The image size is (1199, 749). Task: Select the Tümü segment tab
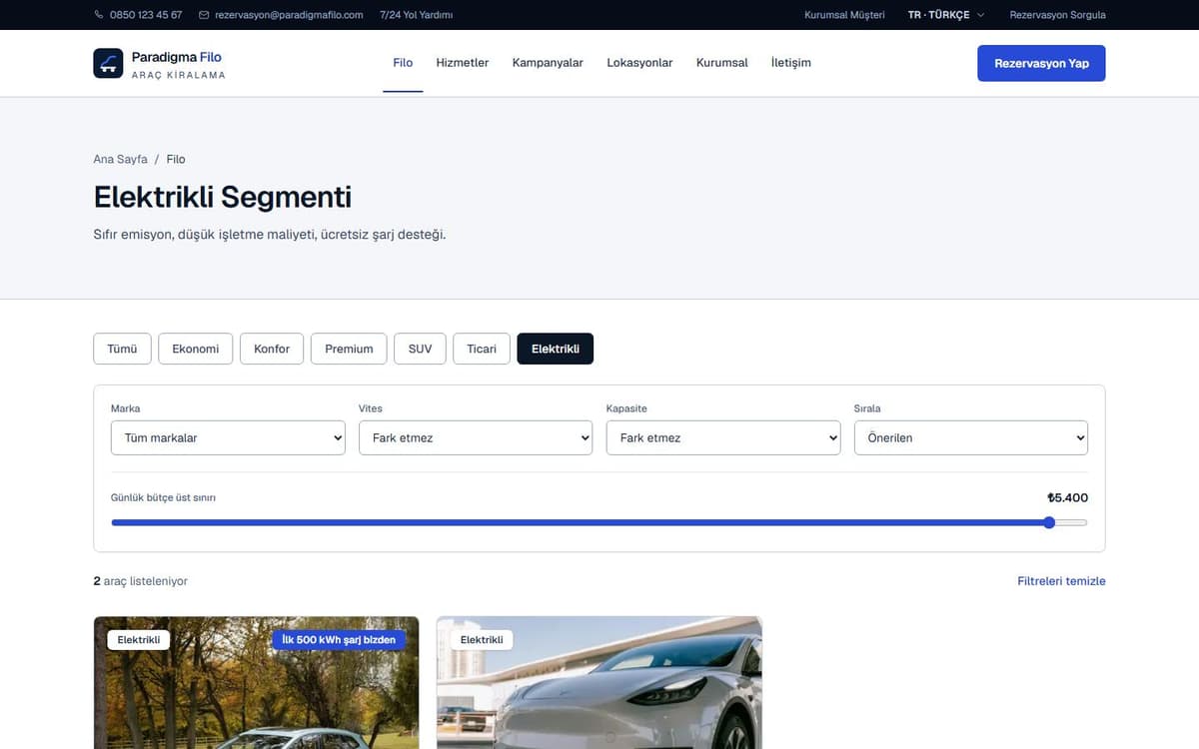[122, 349]
